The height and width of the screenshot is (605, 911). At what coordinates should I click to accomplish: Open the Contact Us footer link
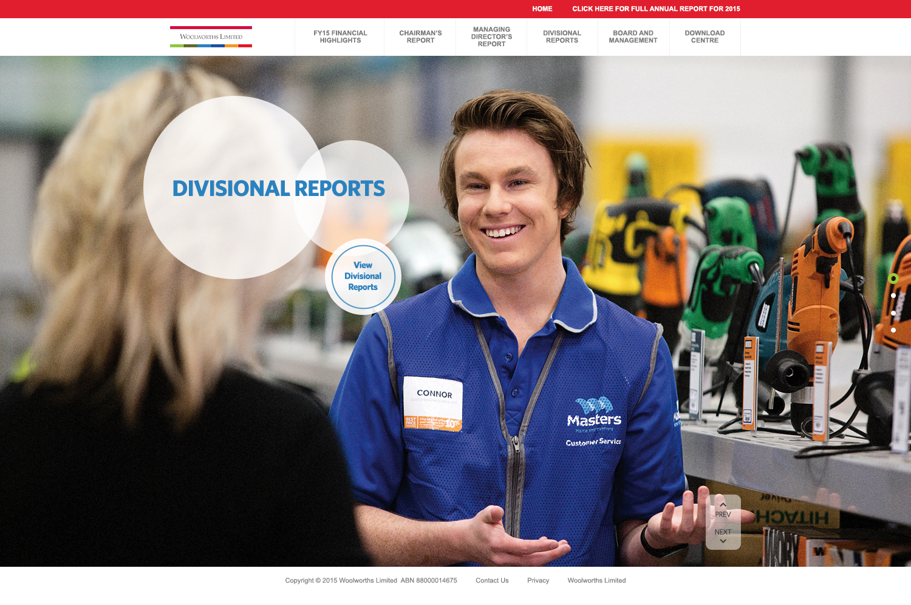(x=492, y=581)
